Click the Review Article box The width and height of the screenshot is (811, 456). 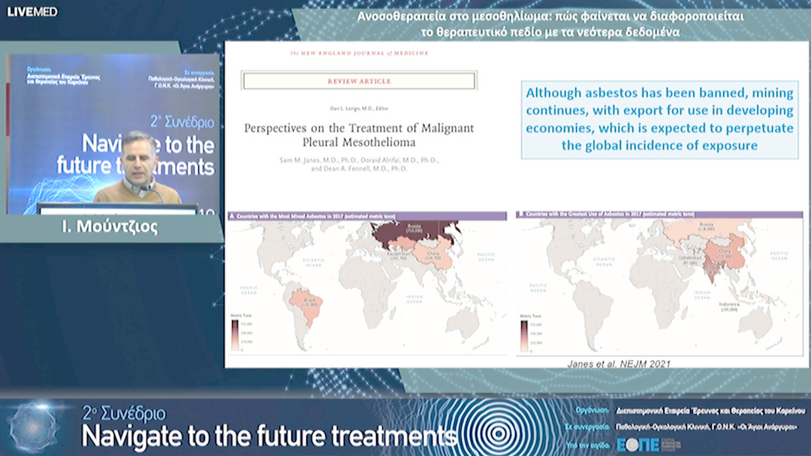[x=359, y=81]
